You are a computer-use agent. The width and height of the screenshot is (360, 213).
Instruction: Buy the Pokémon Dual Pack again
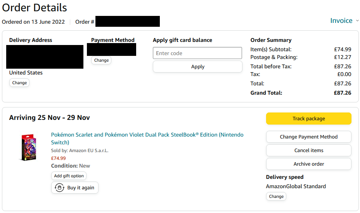(75, 187)
